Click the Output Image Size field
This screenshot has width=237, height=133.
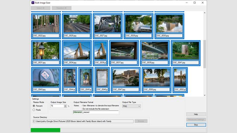point(57,106)
